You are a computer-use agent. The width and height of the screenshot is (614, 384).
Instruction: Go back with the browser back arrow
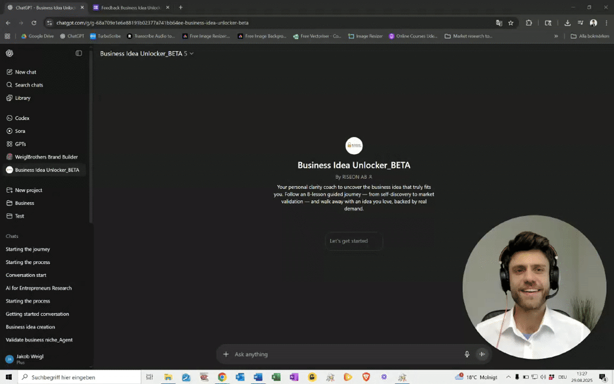(x=8, y=23)
